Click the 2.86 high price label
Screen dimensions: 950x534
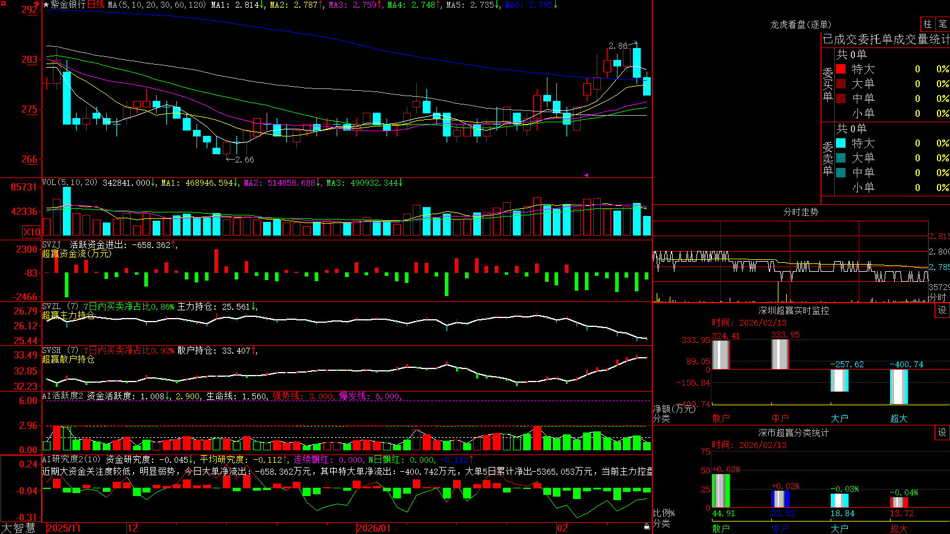tap(617, 46)
